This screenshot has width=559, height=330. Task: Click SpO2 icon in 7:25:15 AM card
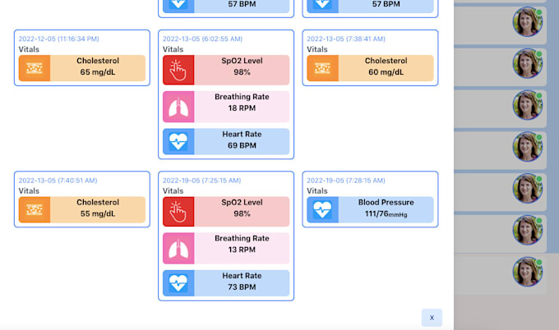click(x=178, y=209)
